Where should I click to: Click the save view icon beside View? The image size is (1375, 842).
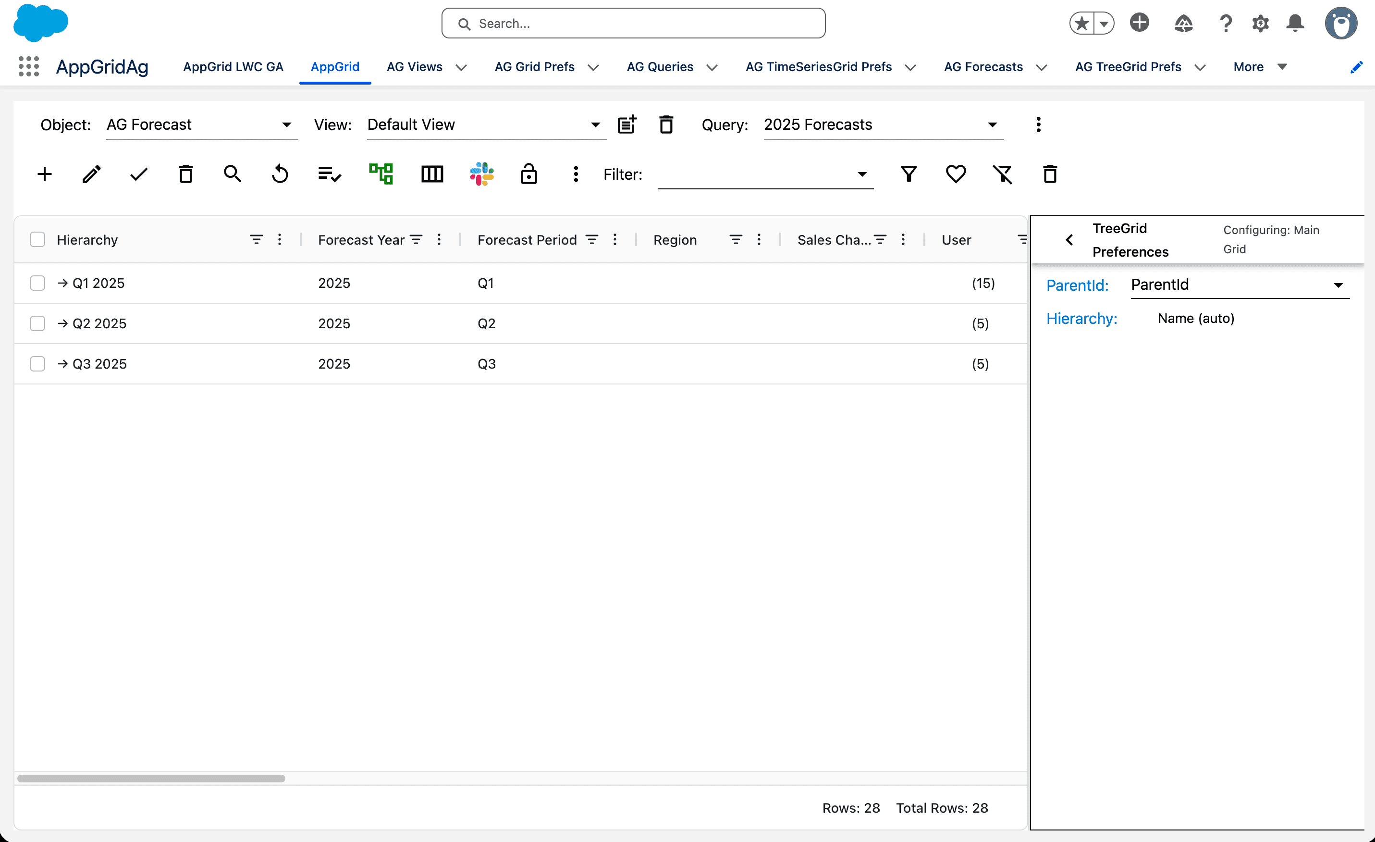tap(627, 124)
